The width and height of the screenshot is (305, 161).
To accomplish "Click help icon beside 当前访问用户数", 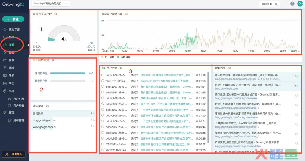I will coord(55,14).
